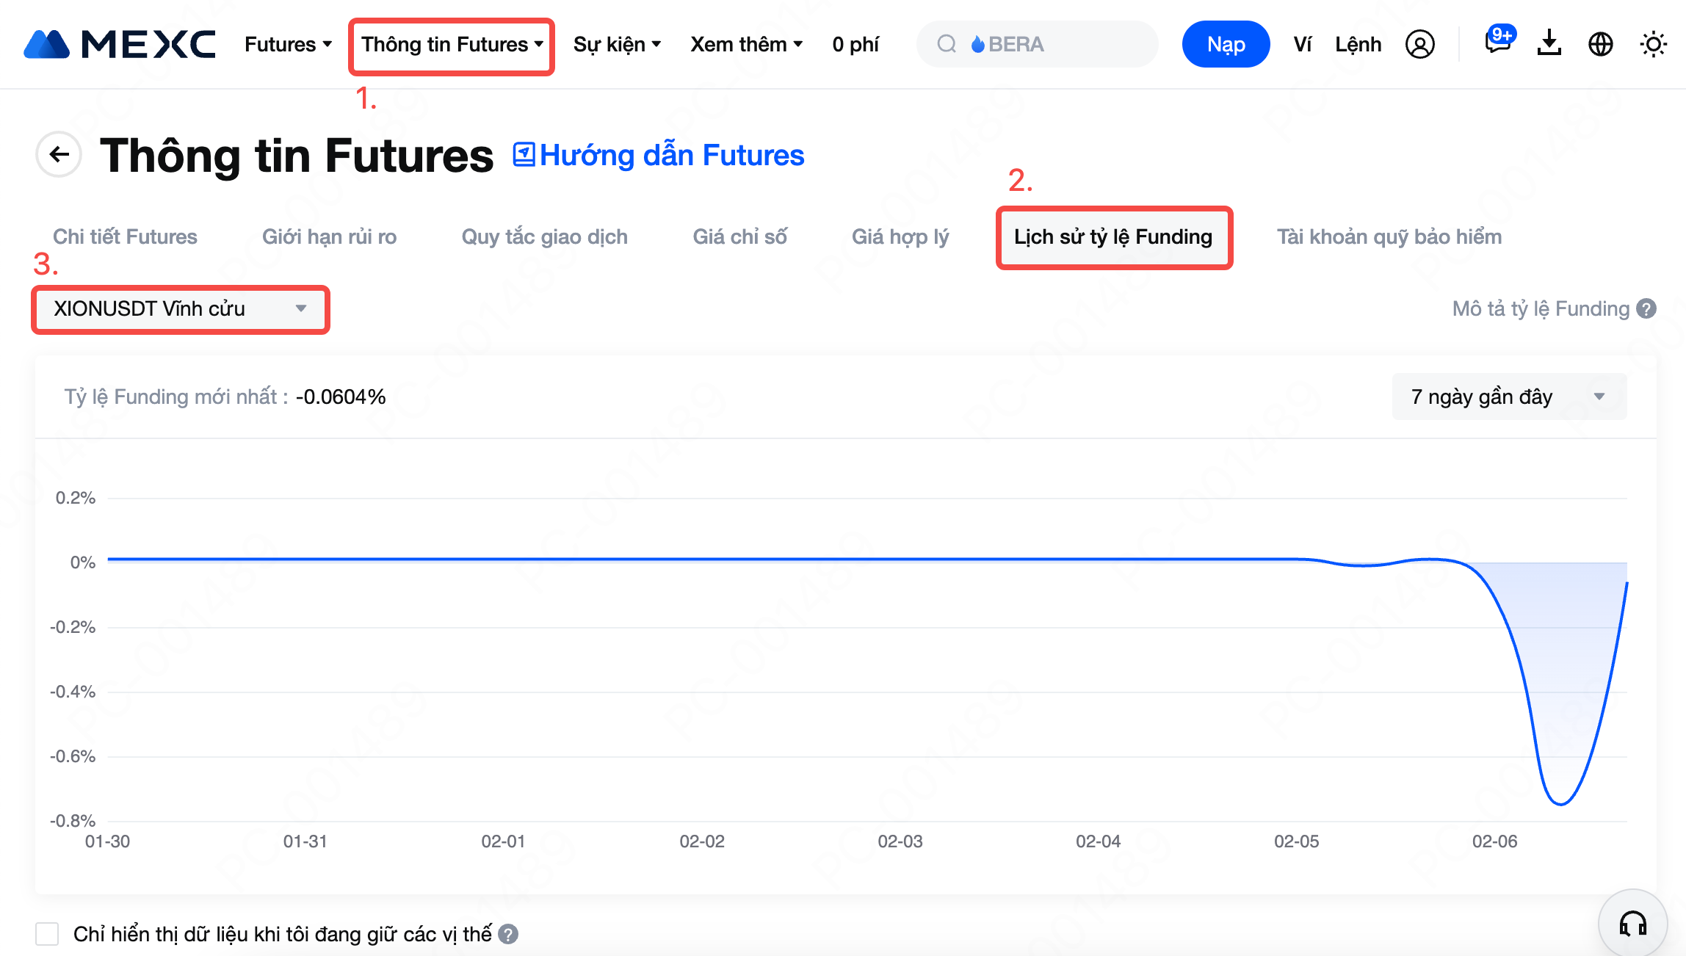Open the Sự kiện menu
The width and height of the screenshot is (1686, 956).
point(617,45)
